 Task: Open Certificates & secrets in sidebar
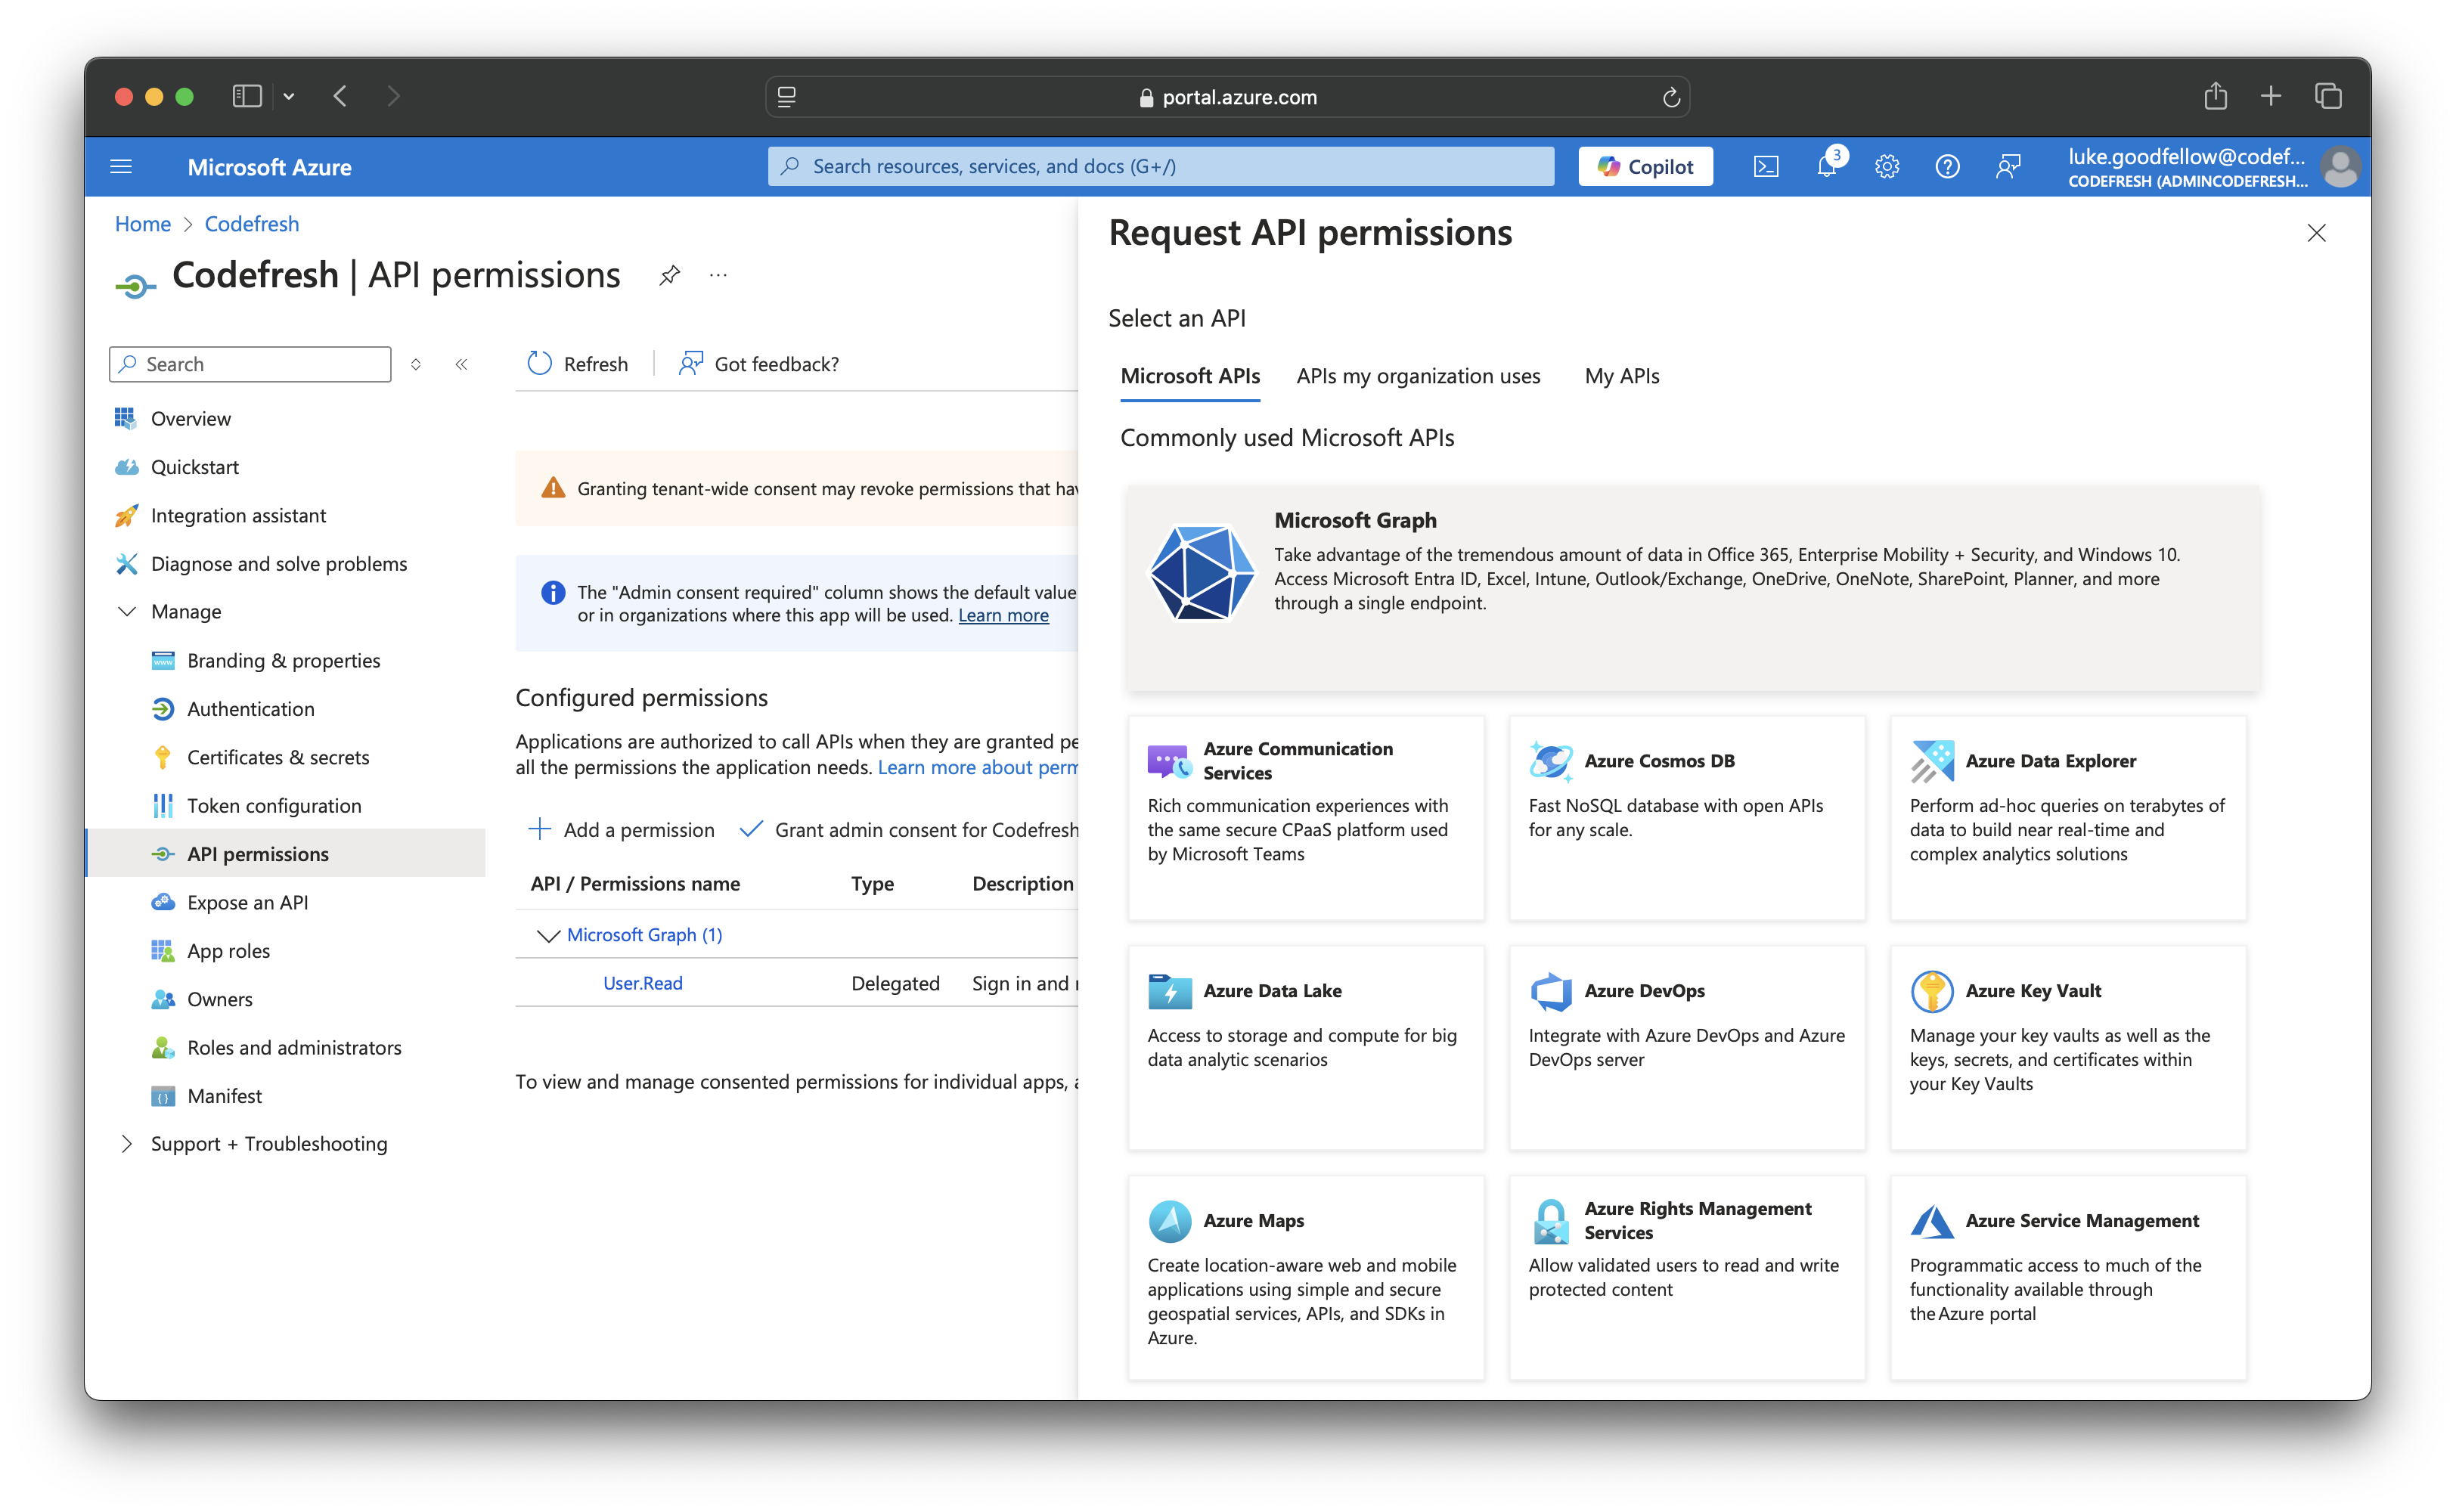278,757
